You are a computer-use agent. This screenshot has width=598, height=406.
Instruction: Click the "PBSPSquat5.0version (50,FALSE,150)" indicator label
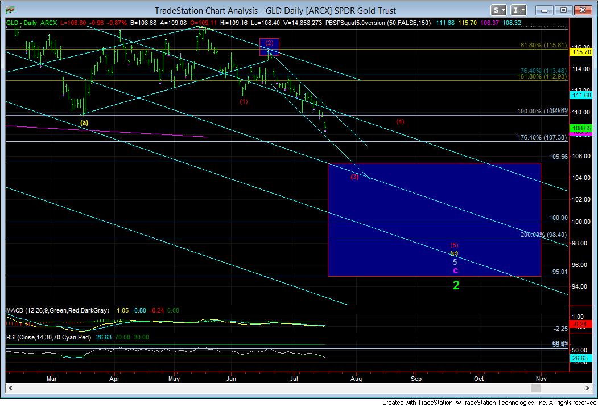[378, 23]
